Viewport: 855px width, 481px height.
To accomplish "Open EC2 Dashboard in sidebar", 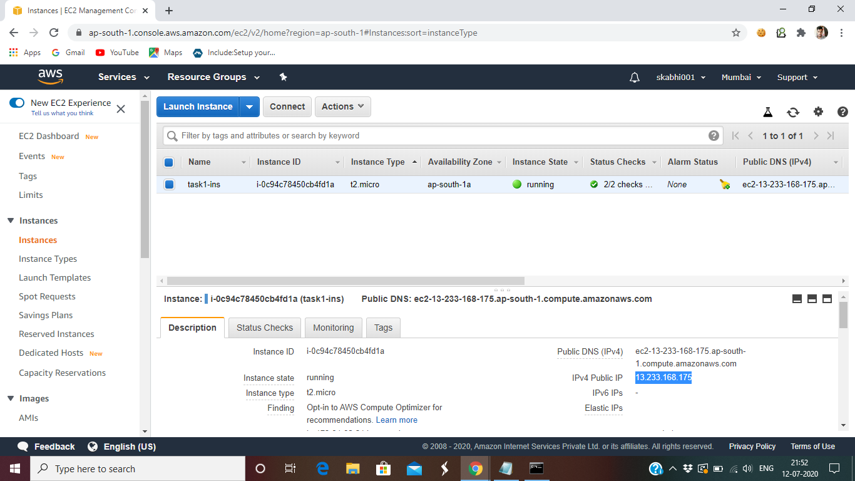I will [49, 136].
